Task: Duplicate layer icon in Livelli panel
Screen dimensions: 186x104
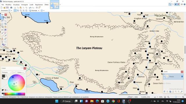Action: [170, 92]
